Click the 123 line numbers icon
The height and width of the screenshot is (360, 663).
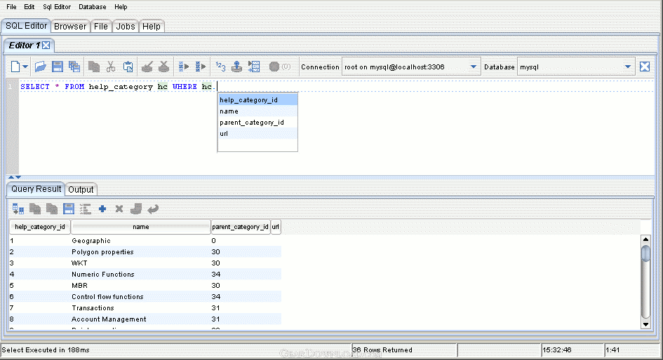(220, 67)
